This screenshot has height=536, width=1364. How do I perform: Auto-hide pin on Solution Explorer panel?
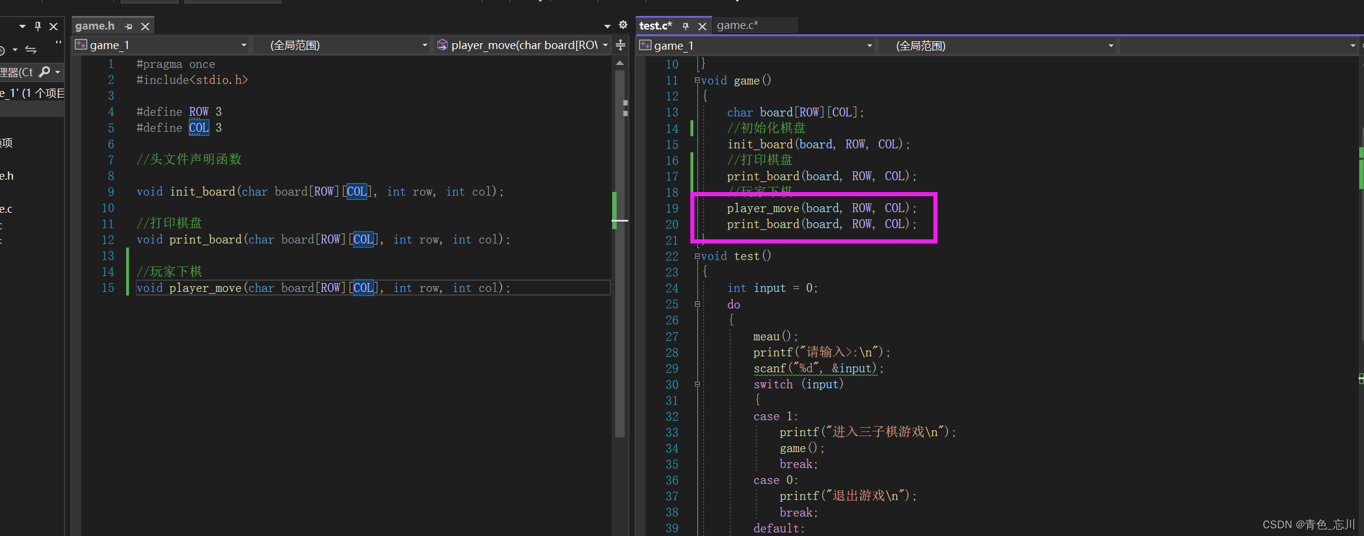(x=38, y=26)
